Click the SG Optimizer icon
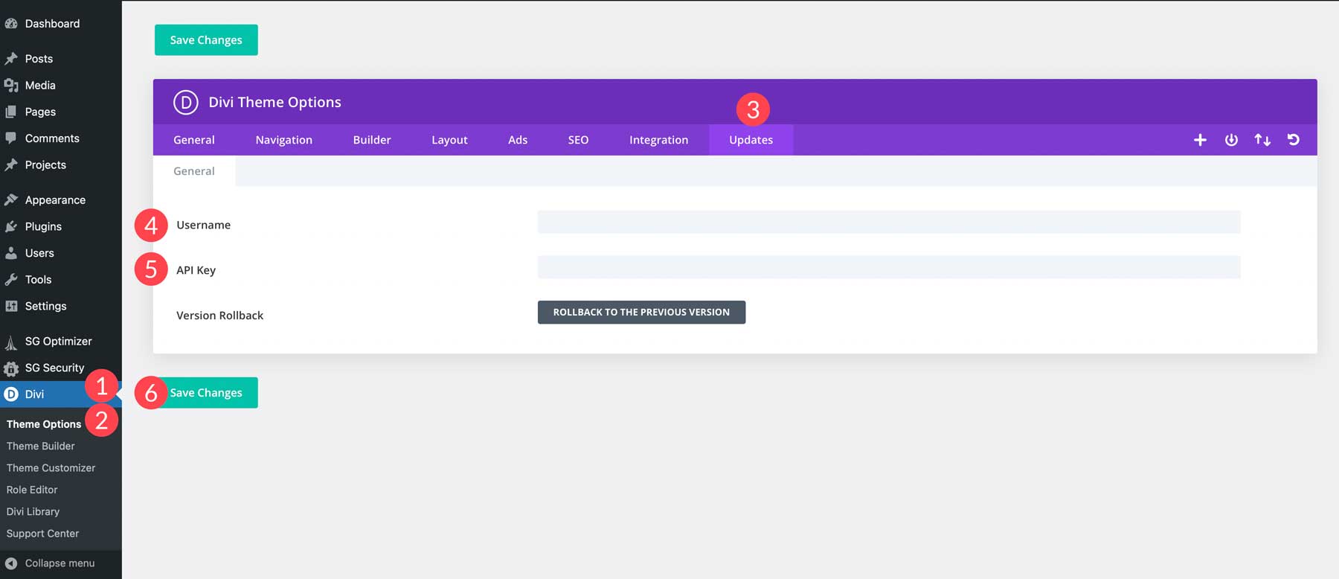The height and width of the screenshot is (579, 1339). click(11, 342)
